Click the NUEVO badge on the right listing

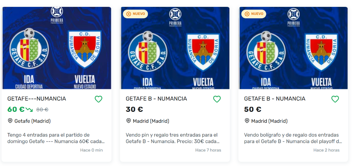[254, 14]
